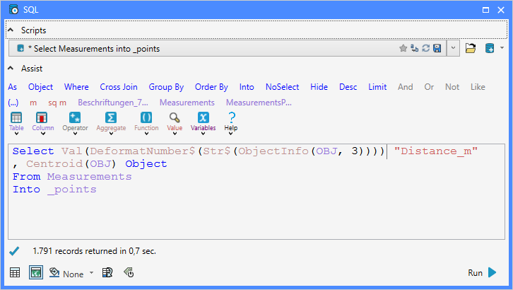
Task: Insert the As keyword
Action: [x=13, y=87]
